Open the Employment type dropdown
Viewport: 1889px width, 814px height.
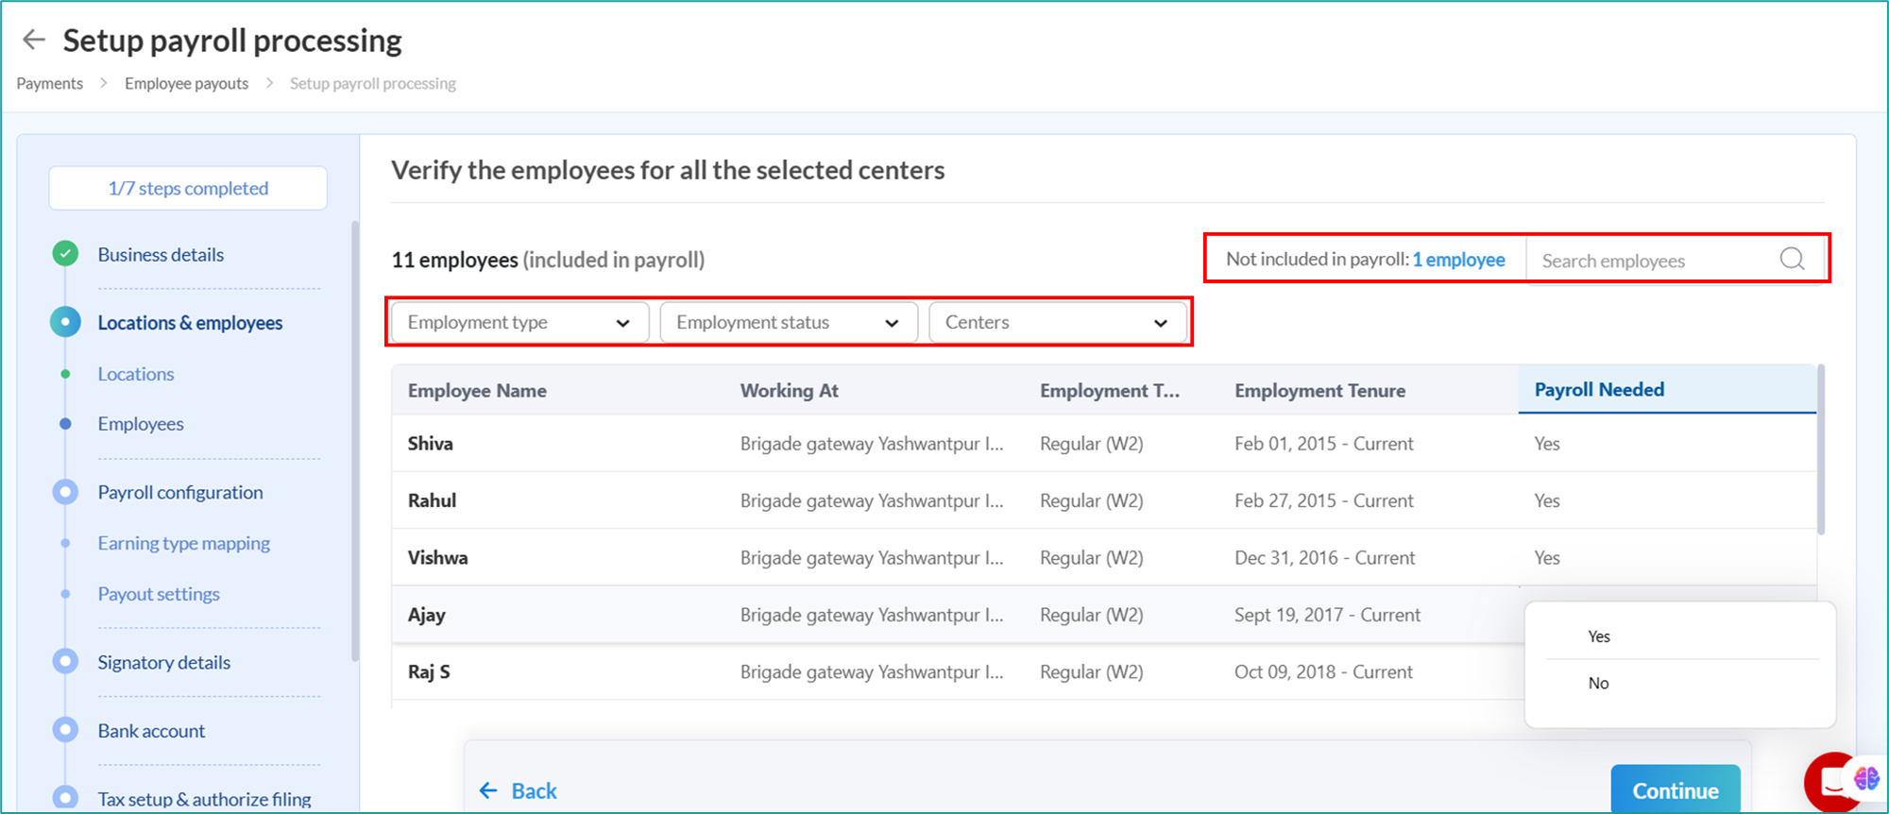click(x=519, y=322)
